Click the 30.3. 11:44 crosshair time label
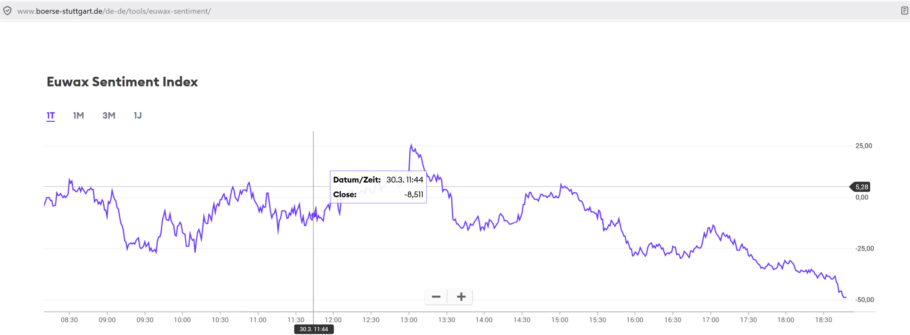This screenshot has width=910, height=335. point(314,329)
